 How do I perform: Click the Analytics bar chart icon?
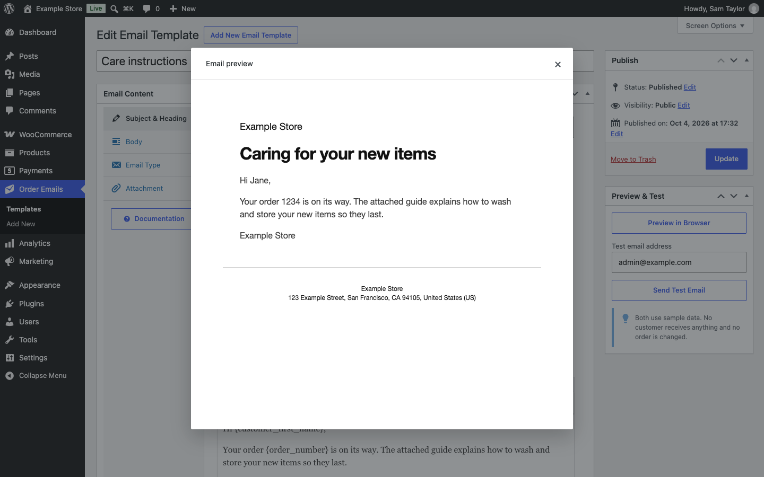click(x=10, y=243)
